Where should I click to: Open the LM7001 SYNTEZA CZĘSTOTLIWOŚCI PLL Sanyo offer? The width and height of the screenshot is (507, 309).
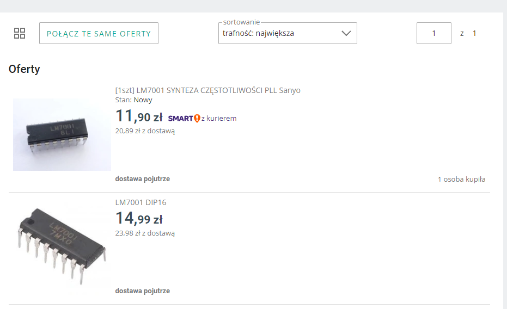click(x=207, y=90)
